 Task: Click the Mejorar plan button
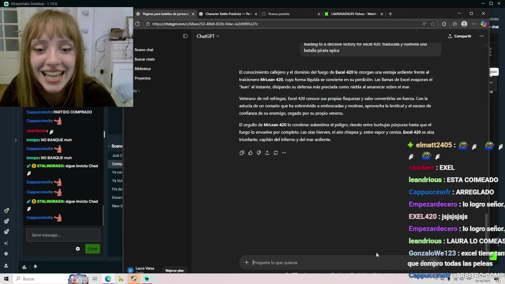[x=175, y=271]
